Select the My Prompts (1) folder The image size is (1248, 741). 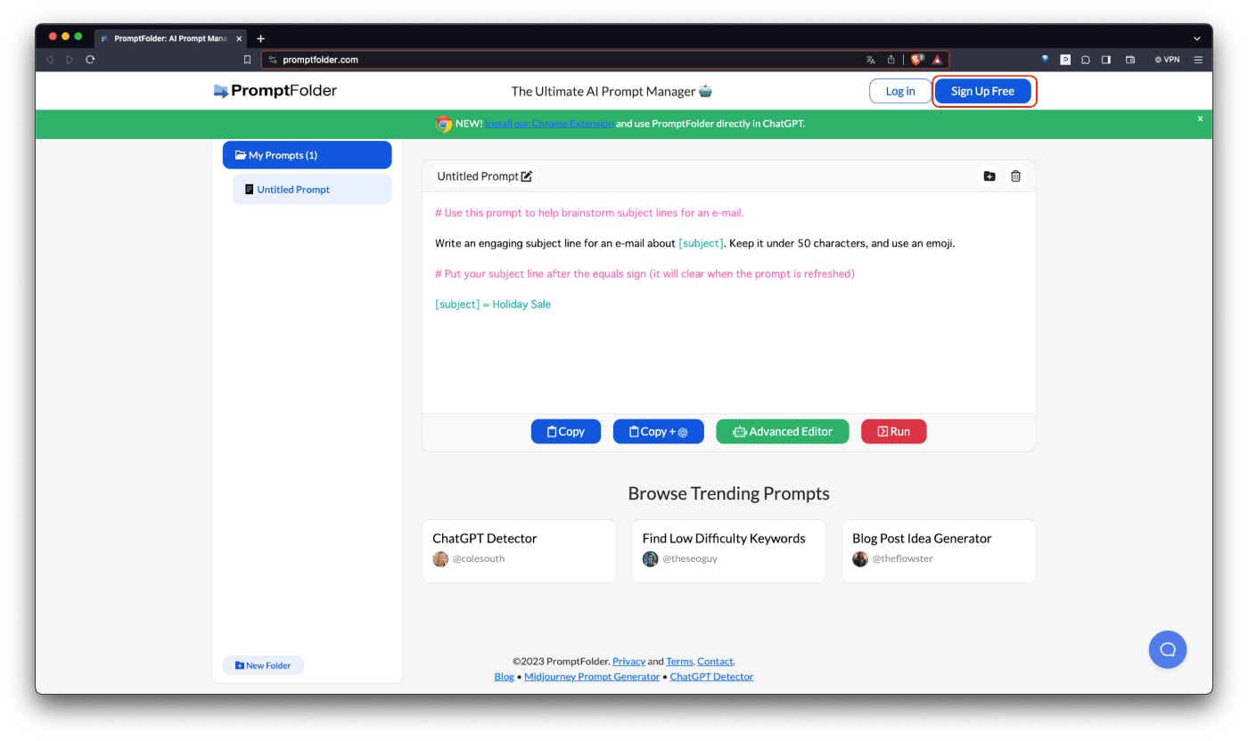(x=307, y=155)
